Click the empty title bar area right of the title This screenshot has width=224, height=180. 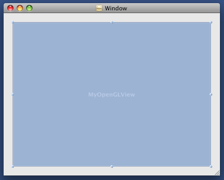pyautogui.click(x=173, y=8)
